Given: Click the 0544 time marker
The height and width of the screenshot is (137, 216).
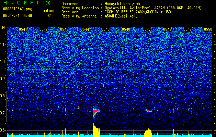Looking at the screenshot, I should click(x=85, y=29).
